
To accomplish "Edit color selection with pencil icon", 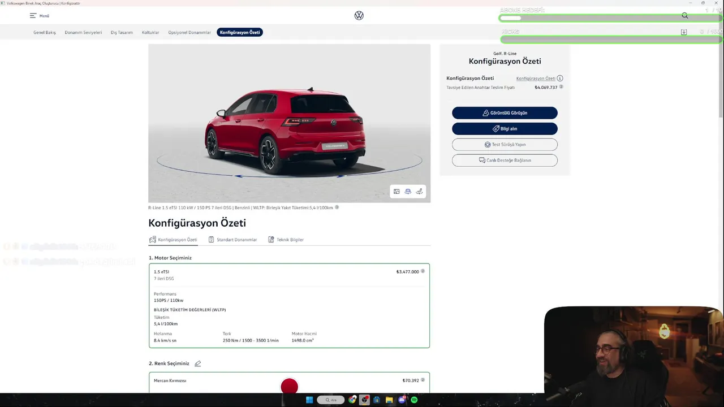I will tap(197, 363).
